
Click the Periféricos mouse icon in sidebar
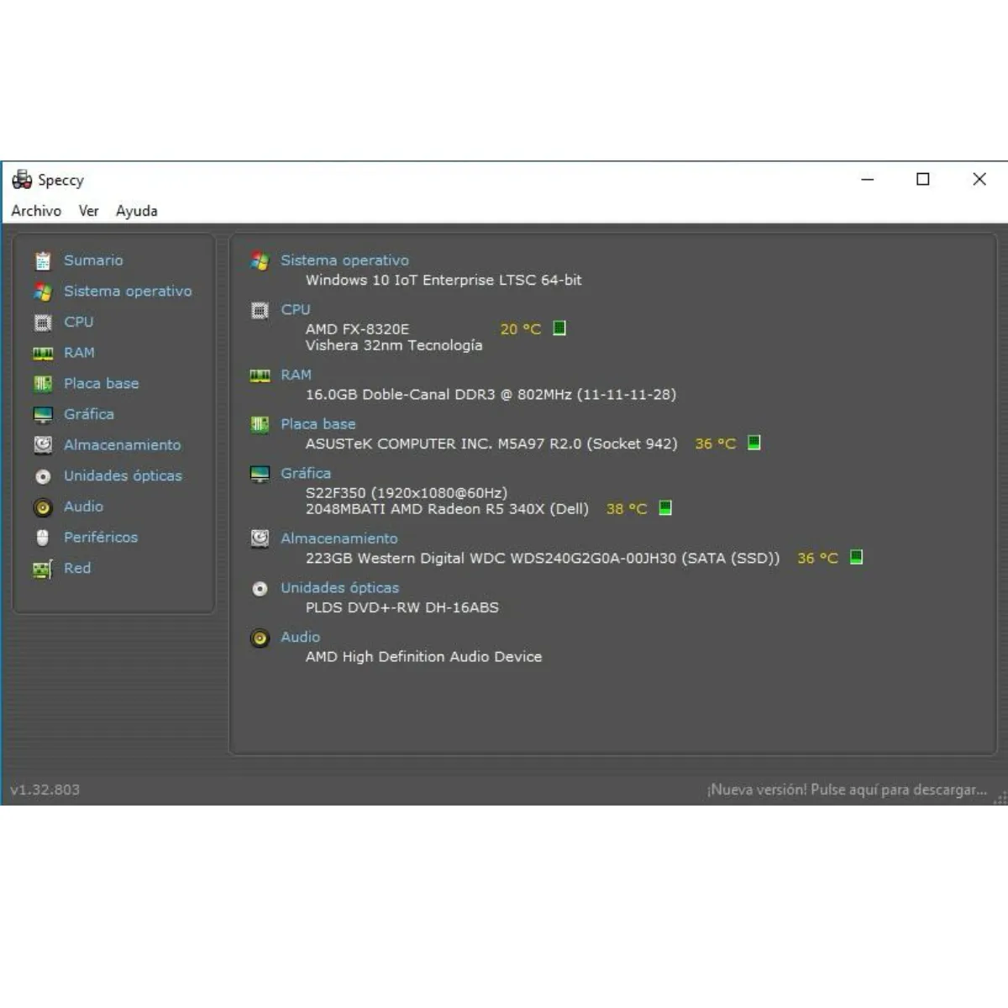(43, 538)
